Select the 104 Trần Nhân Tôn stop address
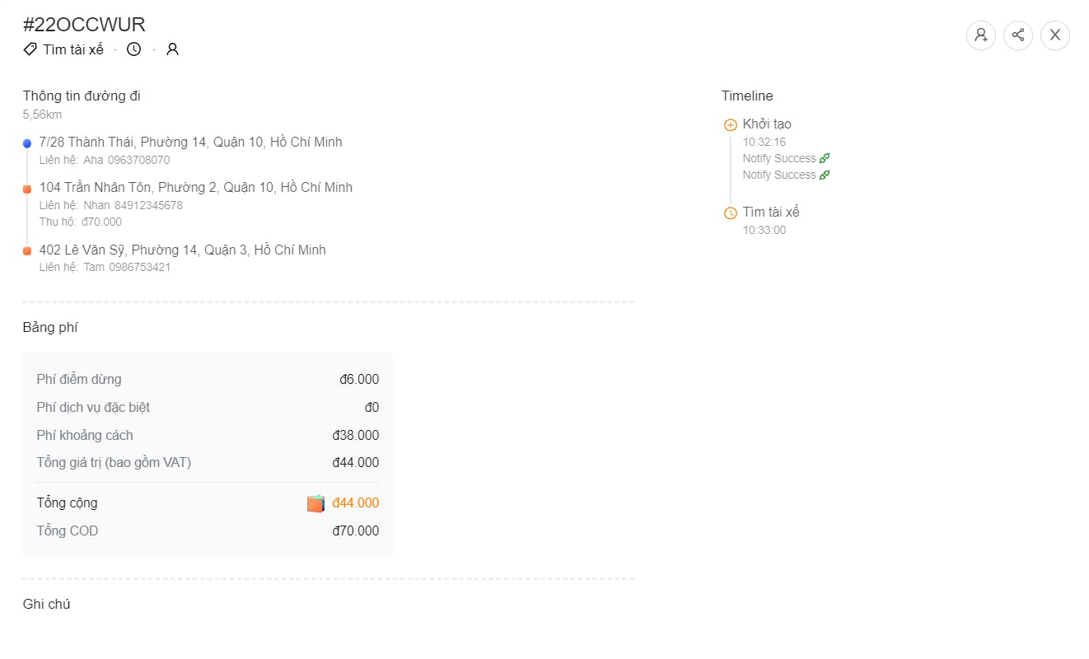This screenshot has height=659, width=1089. [x=195, y=188]
